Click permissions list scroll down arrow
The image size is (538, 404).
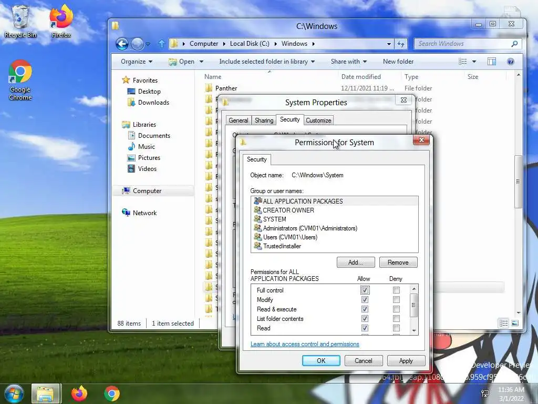pos(414,330)
